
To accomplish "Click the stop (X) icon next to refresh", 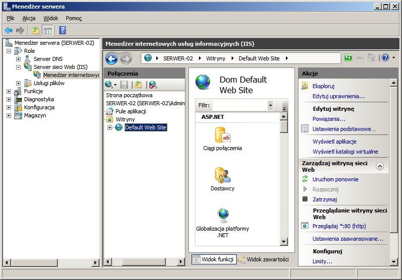I will (x=360, y=57).
